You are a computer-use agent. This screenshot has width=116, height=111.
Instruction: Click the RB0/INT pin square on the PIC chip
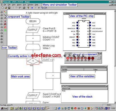(77, 37)
